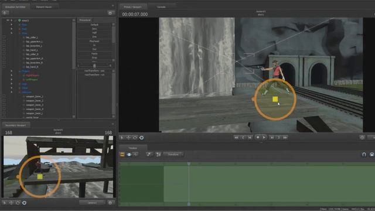Screen dimensions: 375x211
Task: Collapse the Arms group in tree
Action: [12, 33]
